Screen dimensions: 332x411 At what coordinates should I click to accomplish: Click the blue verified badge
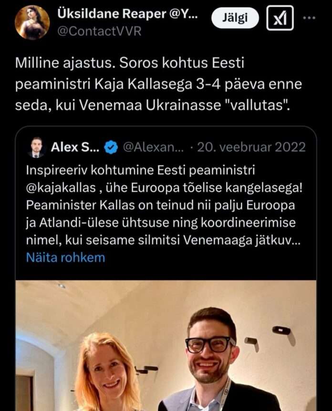tap(111, 147)
